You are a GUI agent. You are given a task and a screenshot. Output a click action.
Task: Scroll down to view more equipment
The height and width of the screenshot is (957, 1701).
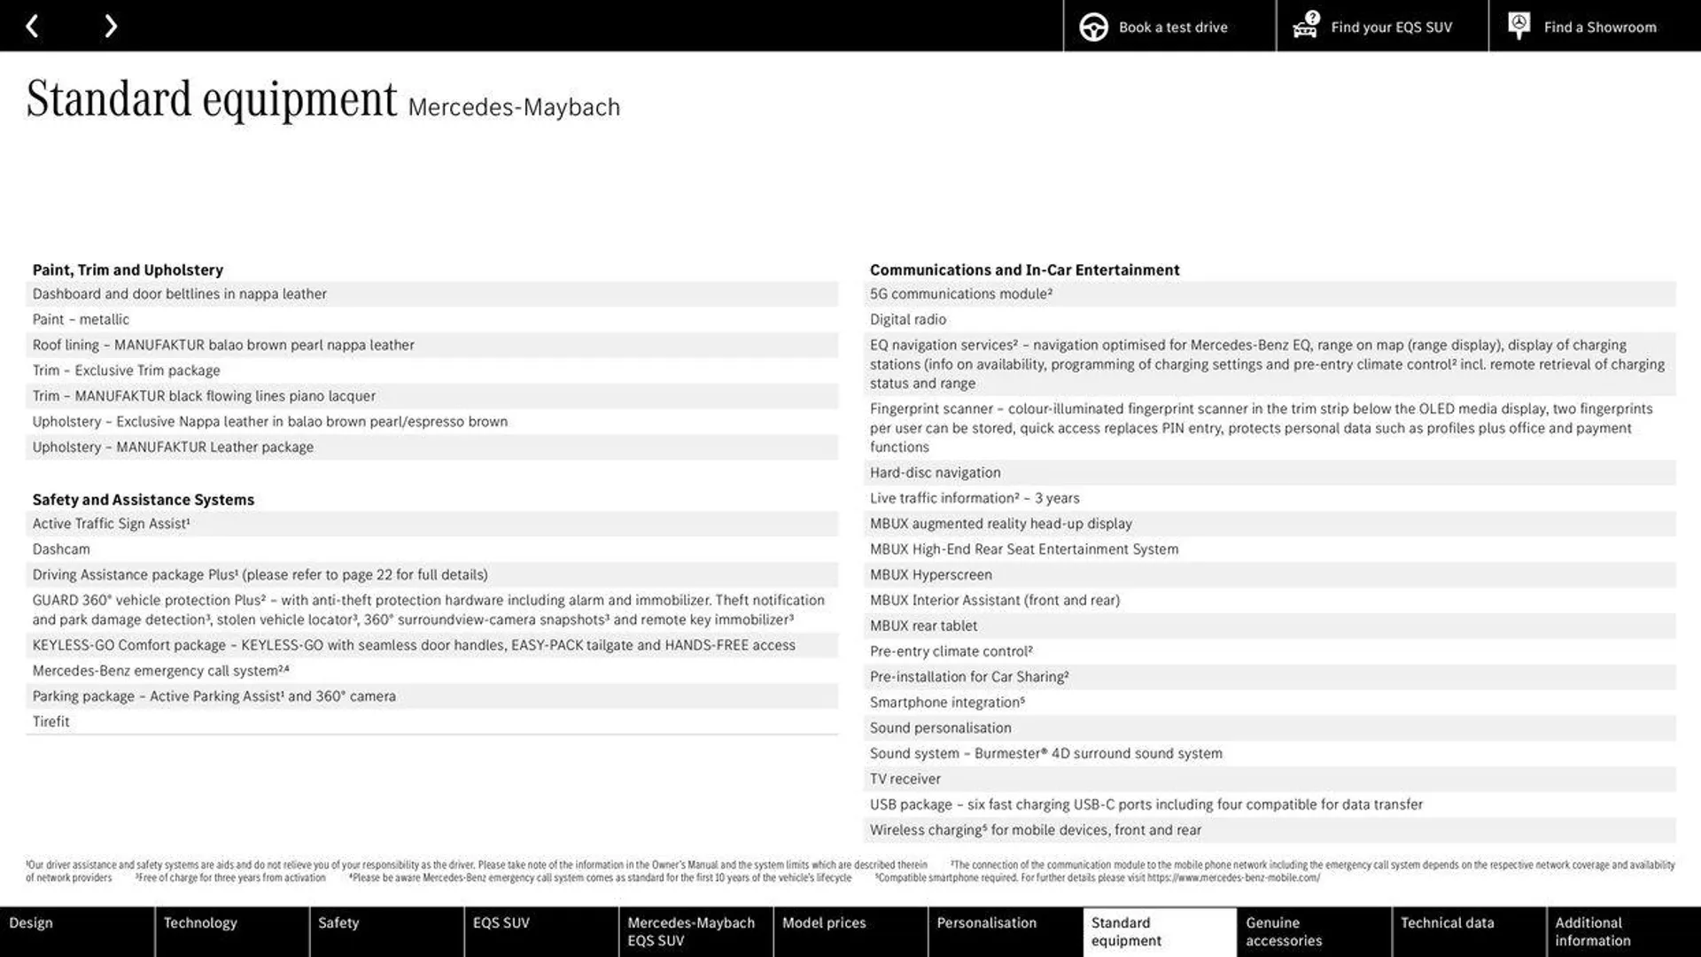[110, 26]
